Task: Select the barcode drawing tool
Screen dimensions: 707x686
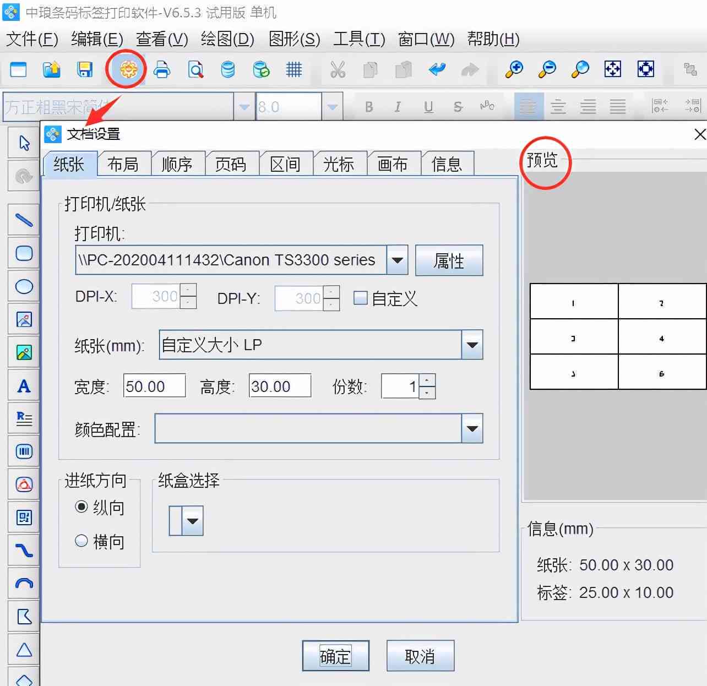Action: pyautogui.click(x=24, y=451)
